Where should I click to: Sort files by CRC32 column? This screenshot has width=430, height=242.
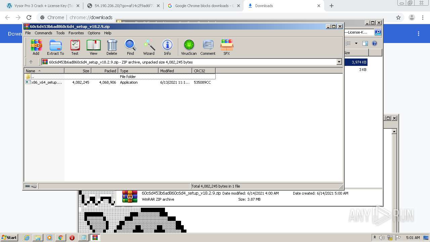click(x=204, y=71)
